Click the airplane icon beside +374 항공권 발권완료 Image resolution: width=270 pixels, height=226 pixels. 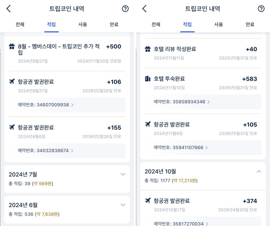click(148, 201)
